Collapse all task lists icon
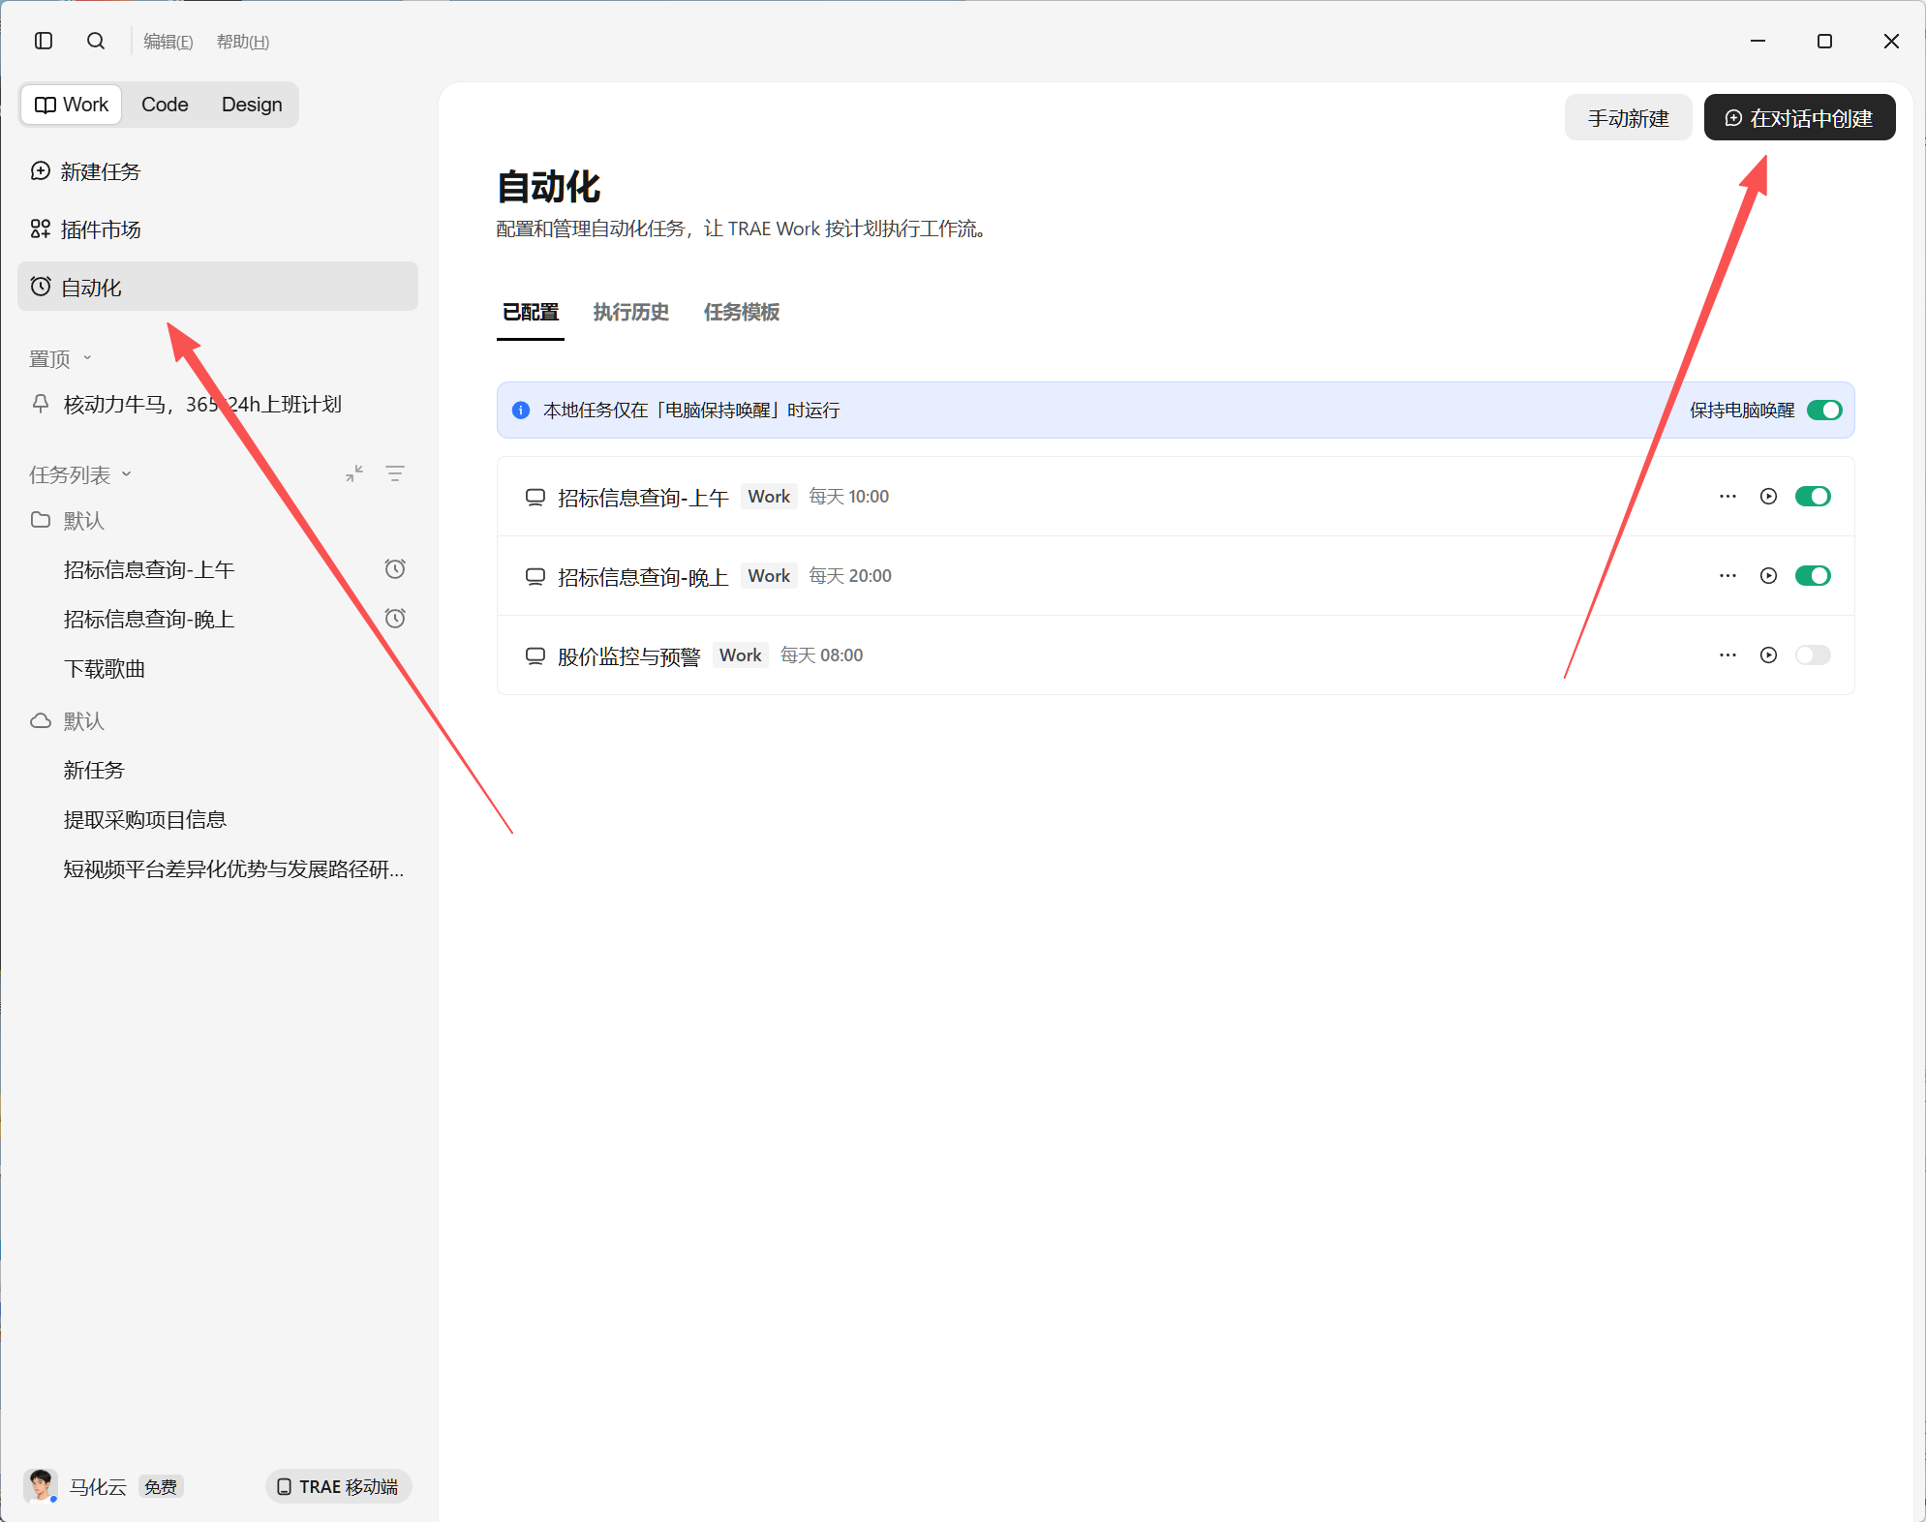The height and width of the screenshot is (1522, 1926). [x=354, y=473]
